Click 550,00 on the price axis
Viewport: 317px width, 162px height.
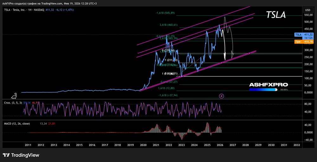(x=308, y=15)
